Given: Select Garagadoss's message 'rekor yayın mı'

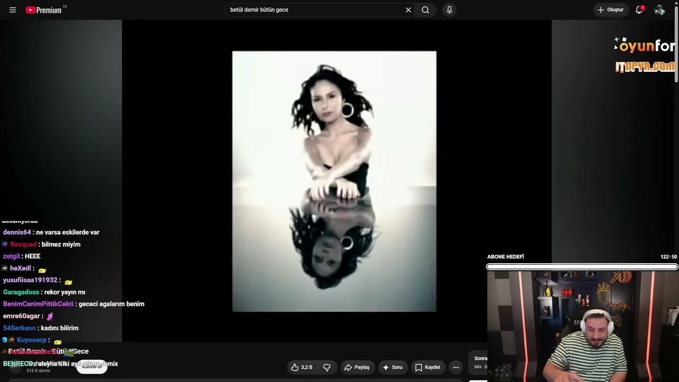Looking at the screenshot, I should pyautogui.click(x=65, y=292).
